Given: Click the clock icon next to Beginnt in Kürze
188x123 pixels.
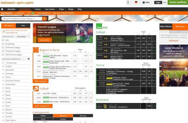Looking at the screenshot, I should 36,50.
